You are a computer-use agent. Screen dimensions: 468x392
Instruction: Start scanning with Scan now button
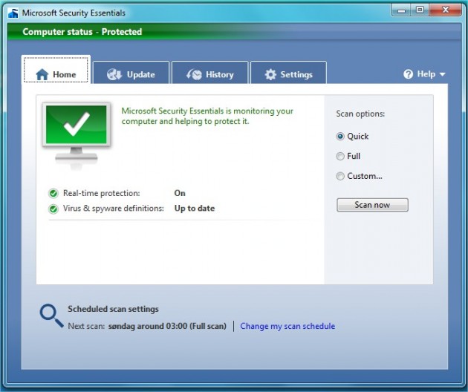pyautogui.click(x=372, y=205)
